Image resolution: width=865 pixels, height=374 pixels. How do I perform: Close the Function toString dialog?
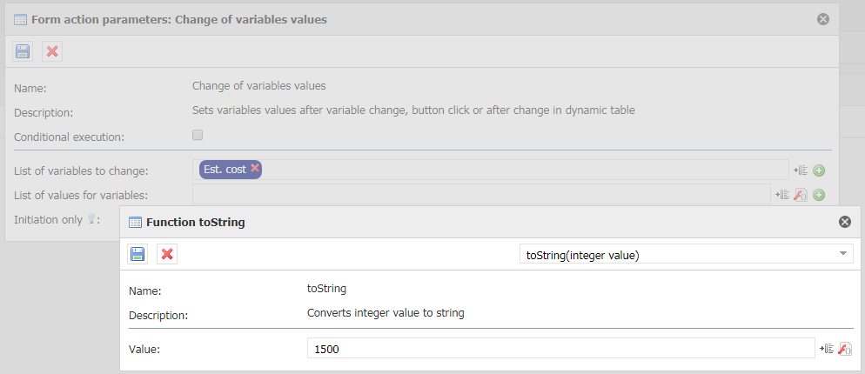[x=845, y=222]
